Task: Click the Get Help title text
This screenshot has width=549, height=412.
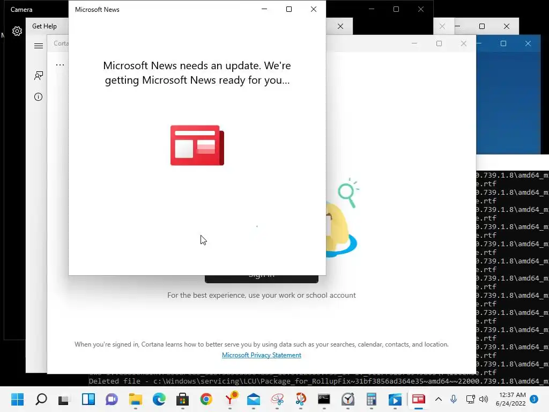Action: (44, 26)
